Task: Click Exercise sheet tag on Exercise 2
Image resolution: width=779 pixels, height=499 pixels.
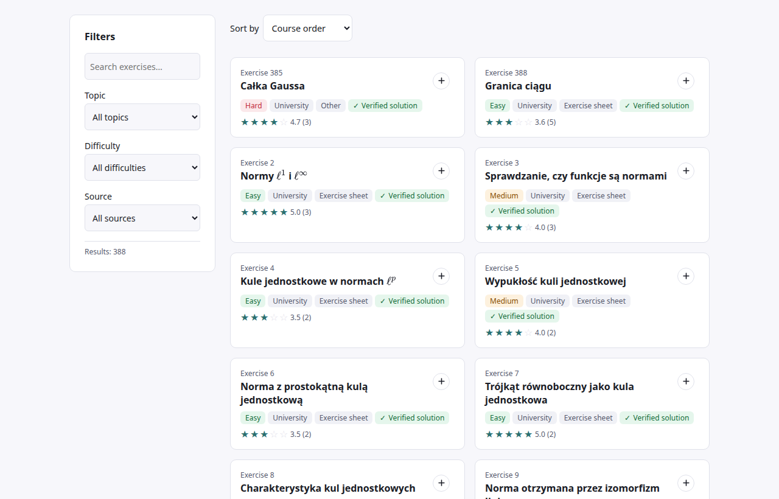Action: (x=343, y=195)
